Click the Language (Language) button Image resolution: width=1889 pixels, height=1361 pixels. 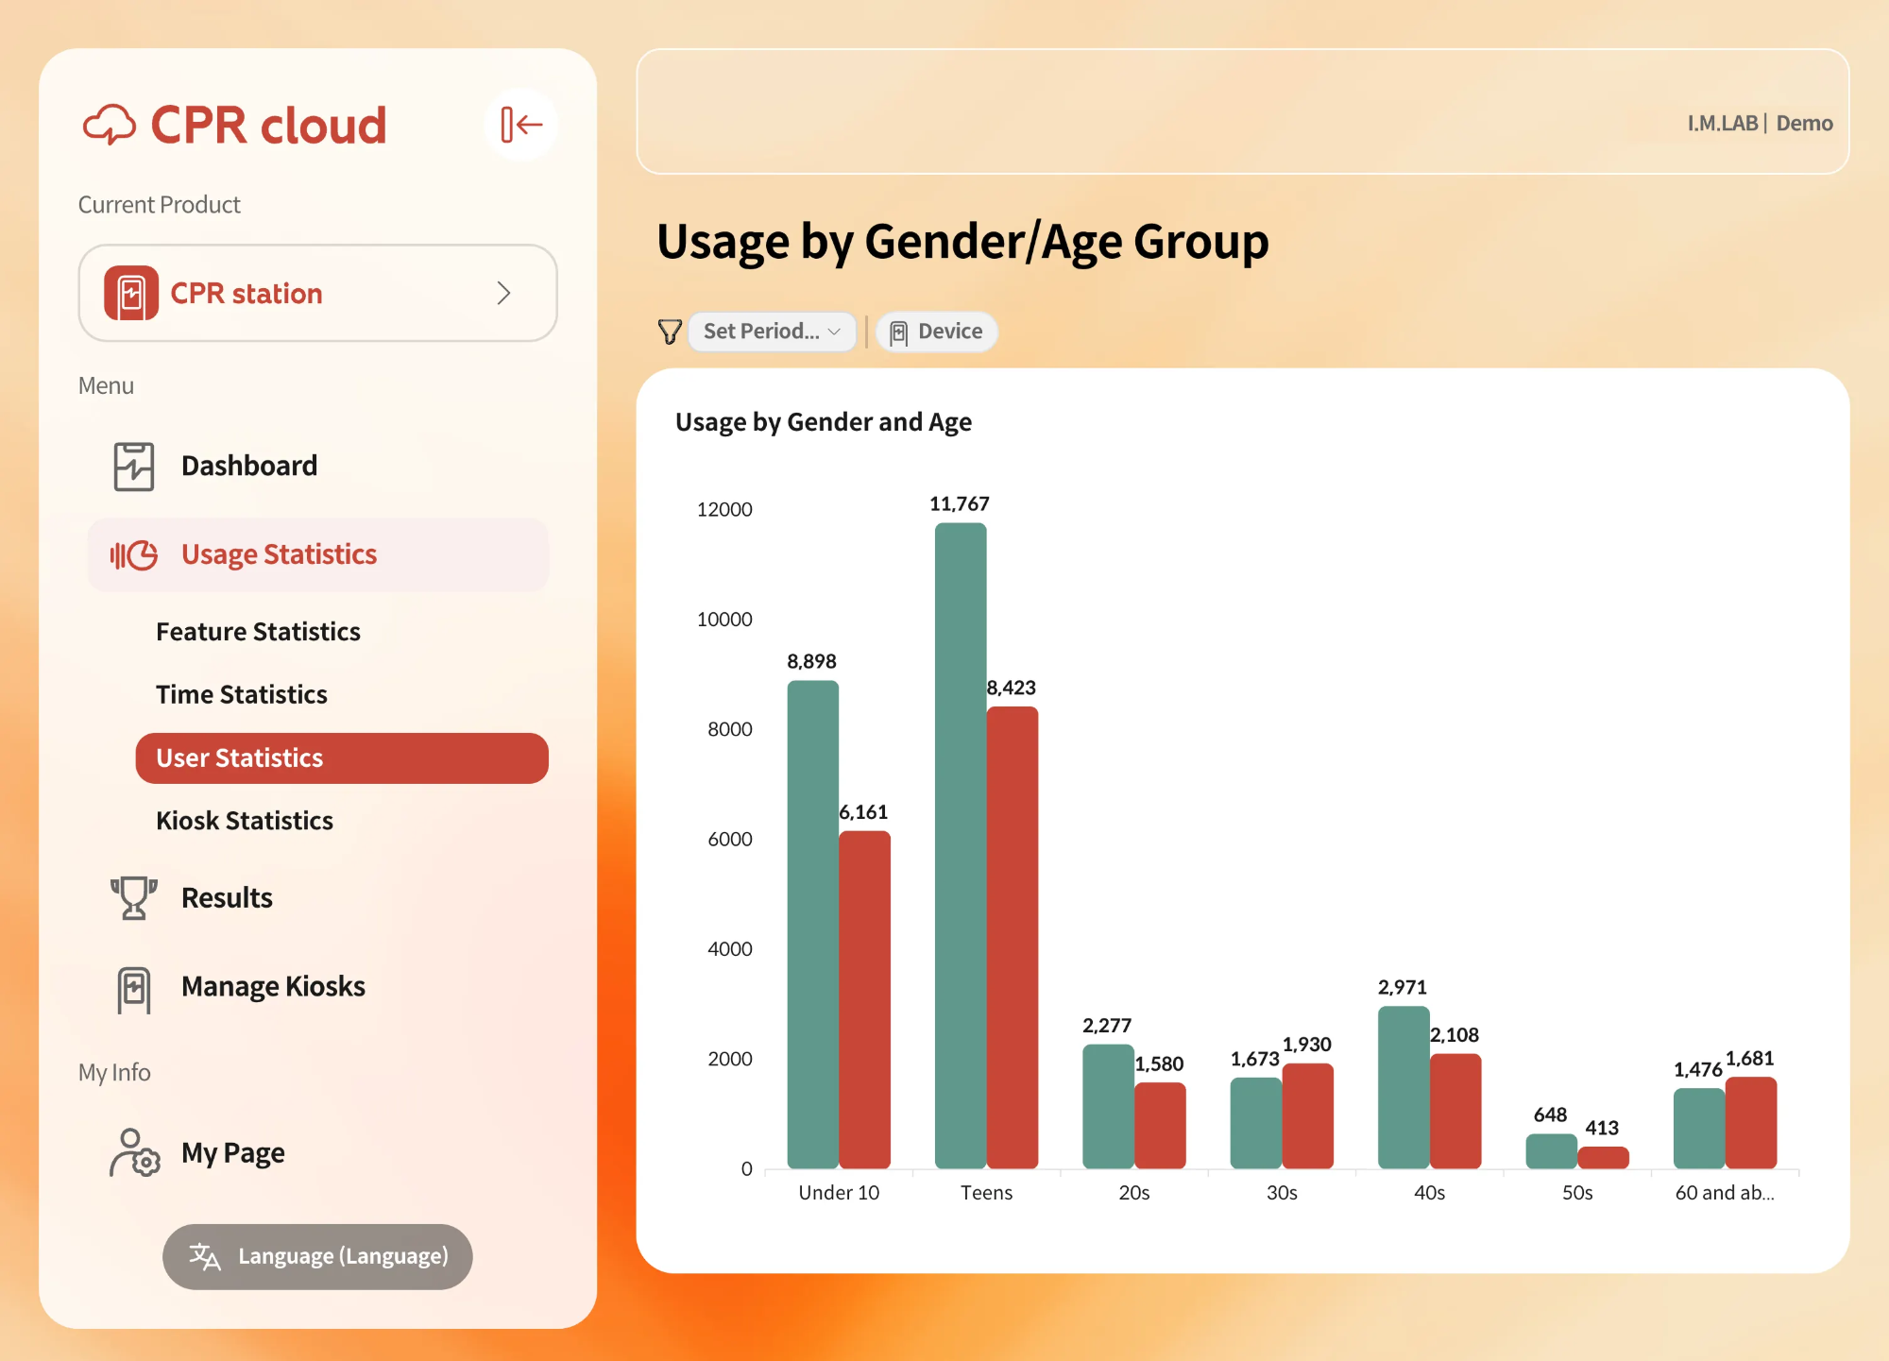point(317,1256)
